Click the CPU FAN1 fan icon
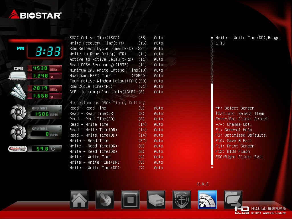The width and height of the screenshot is (292, 219). coord(18,112)
